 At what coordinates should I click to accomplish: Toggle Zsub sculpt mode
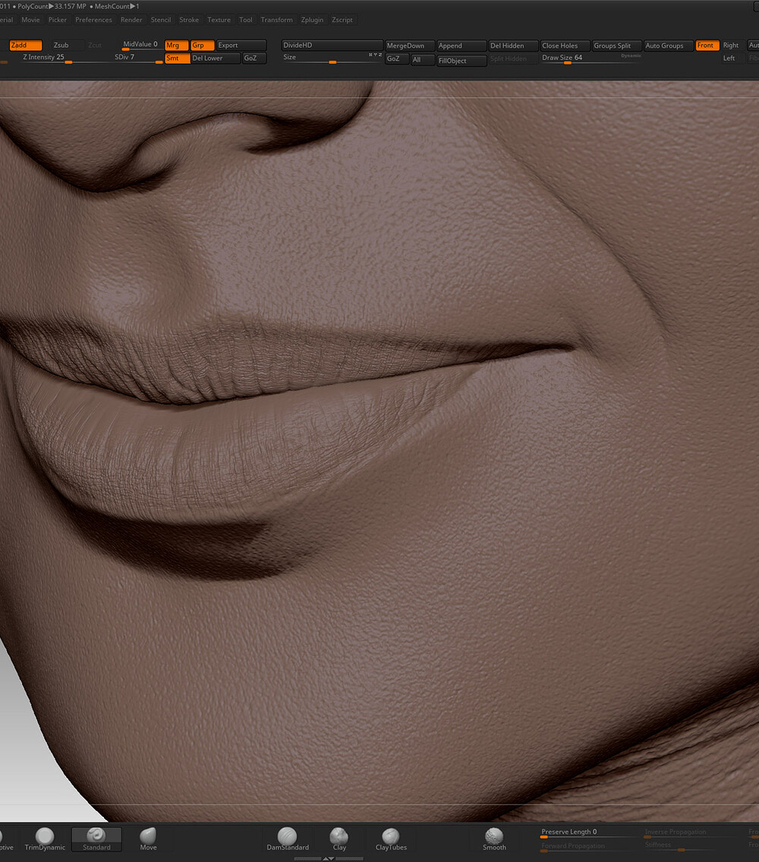tap(67, 45)
